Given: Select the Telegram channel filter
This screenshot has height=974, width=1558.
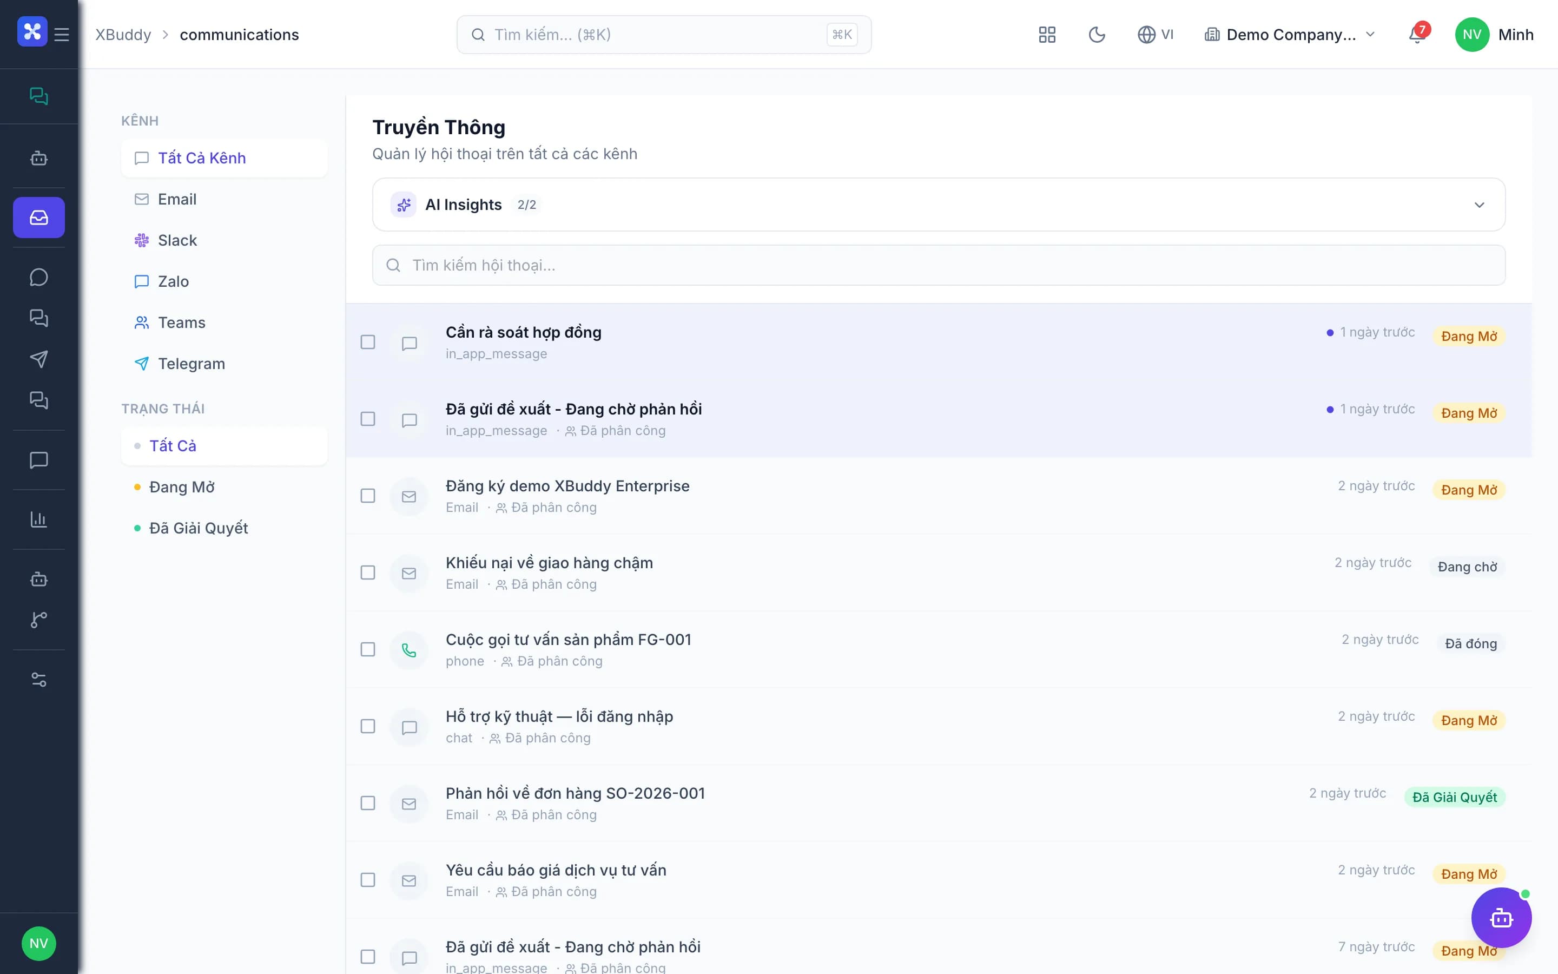Looking at the screenshot, I should click(x=224, y=364).
